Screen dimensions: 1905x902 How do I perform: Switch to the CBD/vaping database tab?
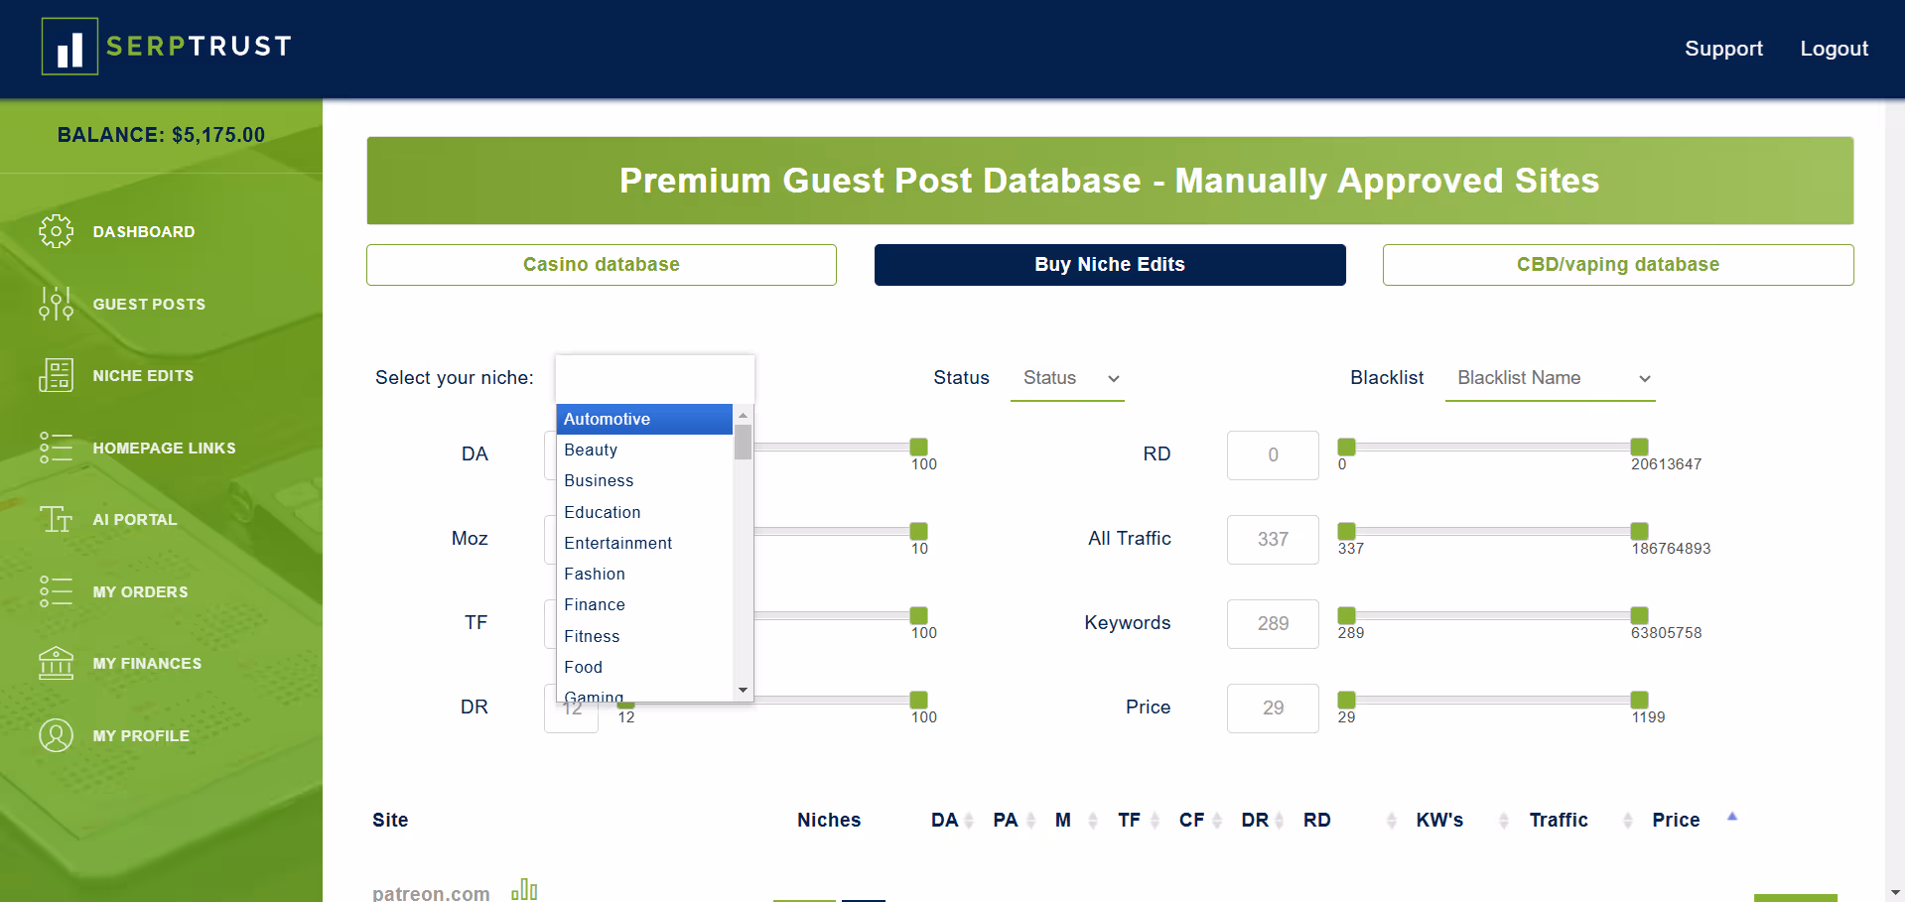[1617, 265]
